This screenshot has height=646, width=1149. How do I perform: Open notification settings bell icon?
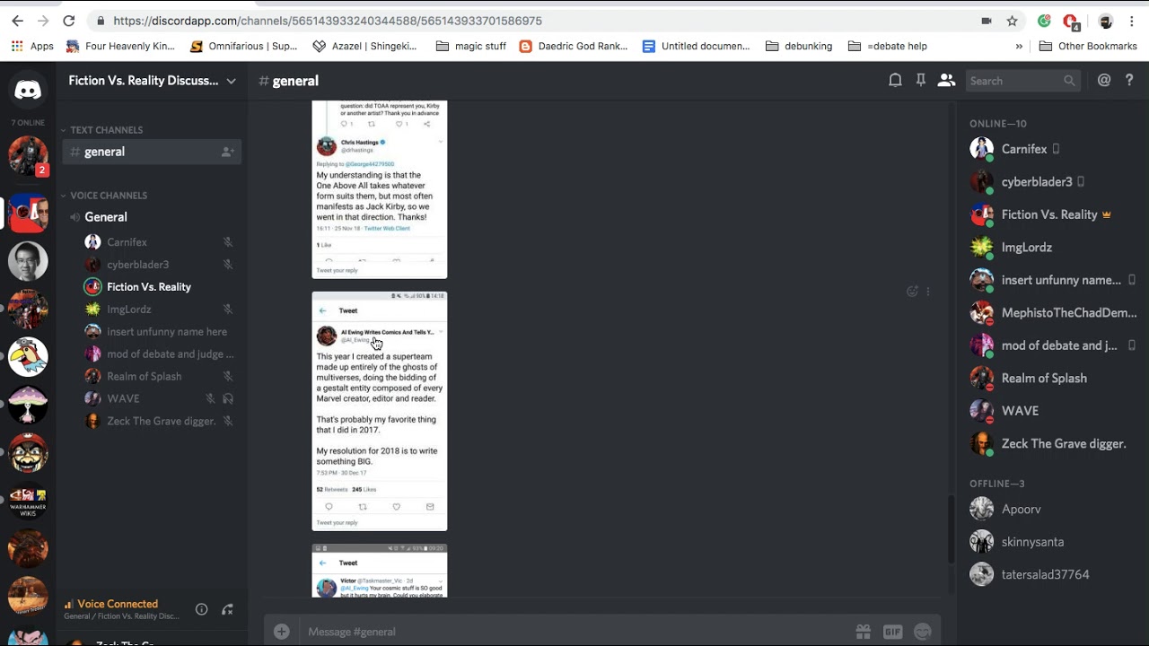(x=895, y=81)
